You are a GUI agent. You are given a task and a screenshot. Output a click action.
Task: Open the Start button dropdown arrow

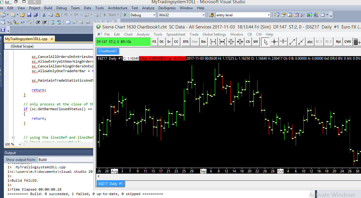[x=118, y=15]
